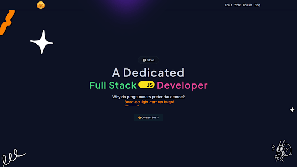
Task: Toggle the yellow JS pill switch
Action: click(147, 85)
